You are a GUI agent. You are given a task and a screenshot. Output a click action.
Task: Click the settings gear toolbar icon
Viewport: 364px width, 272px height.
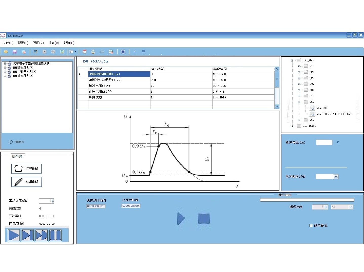tap(53, 52)
